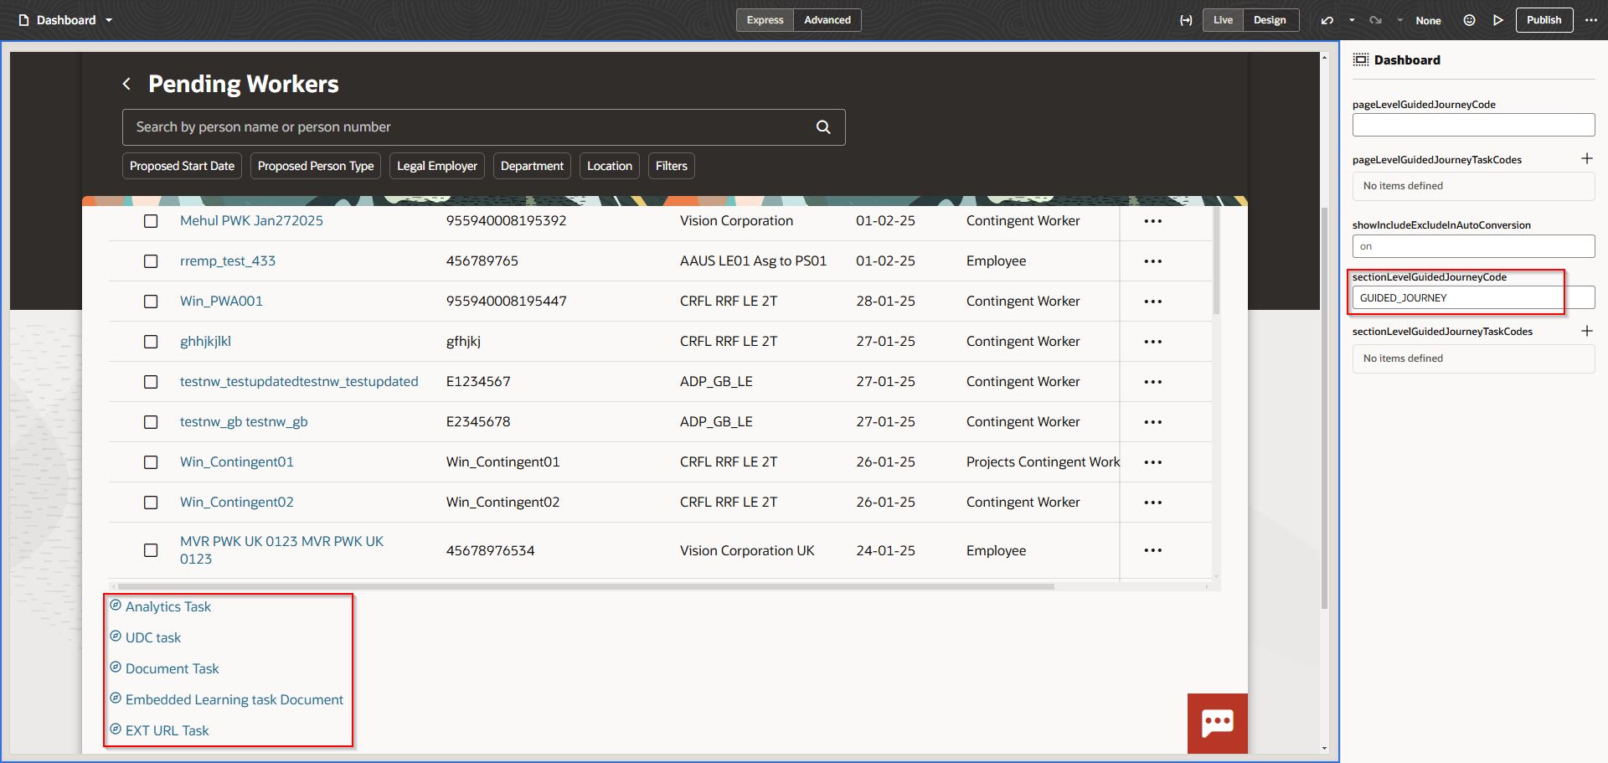The image size is (1608, 763).
Task: Click the preview play icon
Action: click(x=1498, y=20)
